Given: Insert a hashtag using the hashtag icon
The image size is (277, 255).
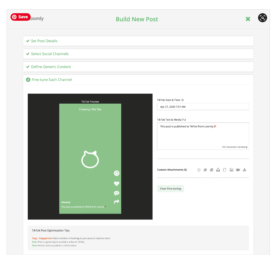Looking at the screenshot, I should coord(205,170).
